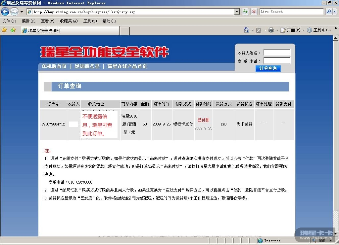This screenshot has width=339, height=245.
Task: Click the browser Back arrow button
Action: click(5, 12)
